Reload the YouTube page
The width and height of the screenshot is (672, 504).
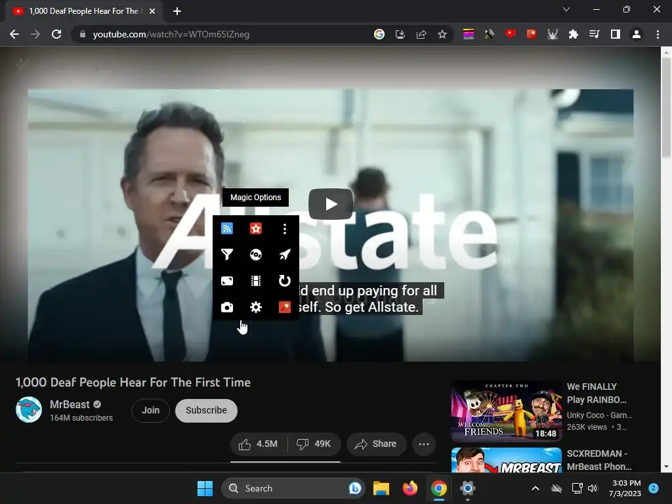coord(56,34)
